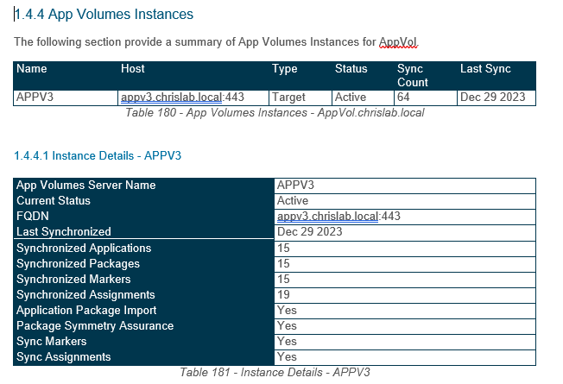This screenshot has width=563, height=384.
Task: Click the 1.4.4 App Volumes Instances heading
Action: pos(104,14)
